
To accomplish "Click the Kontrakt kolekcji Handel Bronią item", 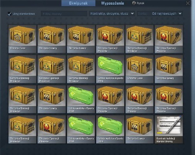I will point(169,129).
